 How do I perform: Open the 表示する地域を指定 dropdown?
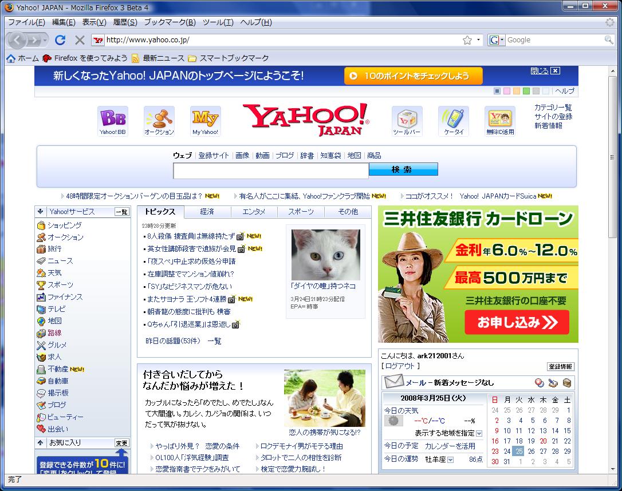pyautogui.click(x=479, y=433)
